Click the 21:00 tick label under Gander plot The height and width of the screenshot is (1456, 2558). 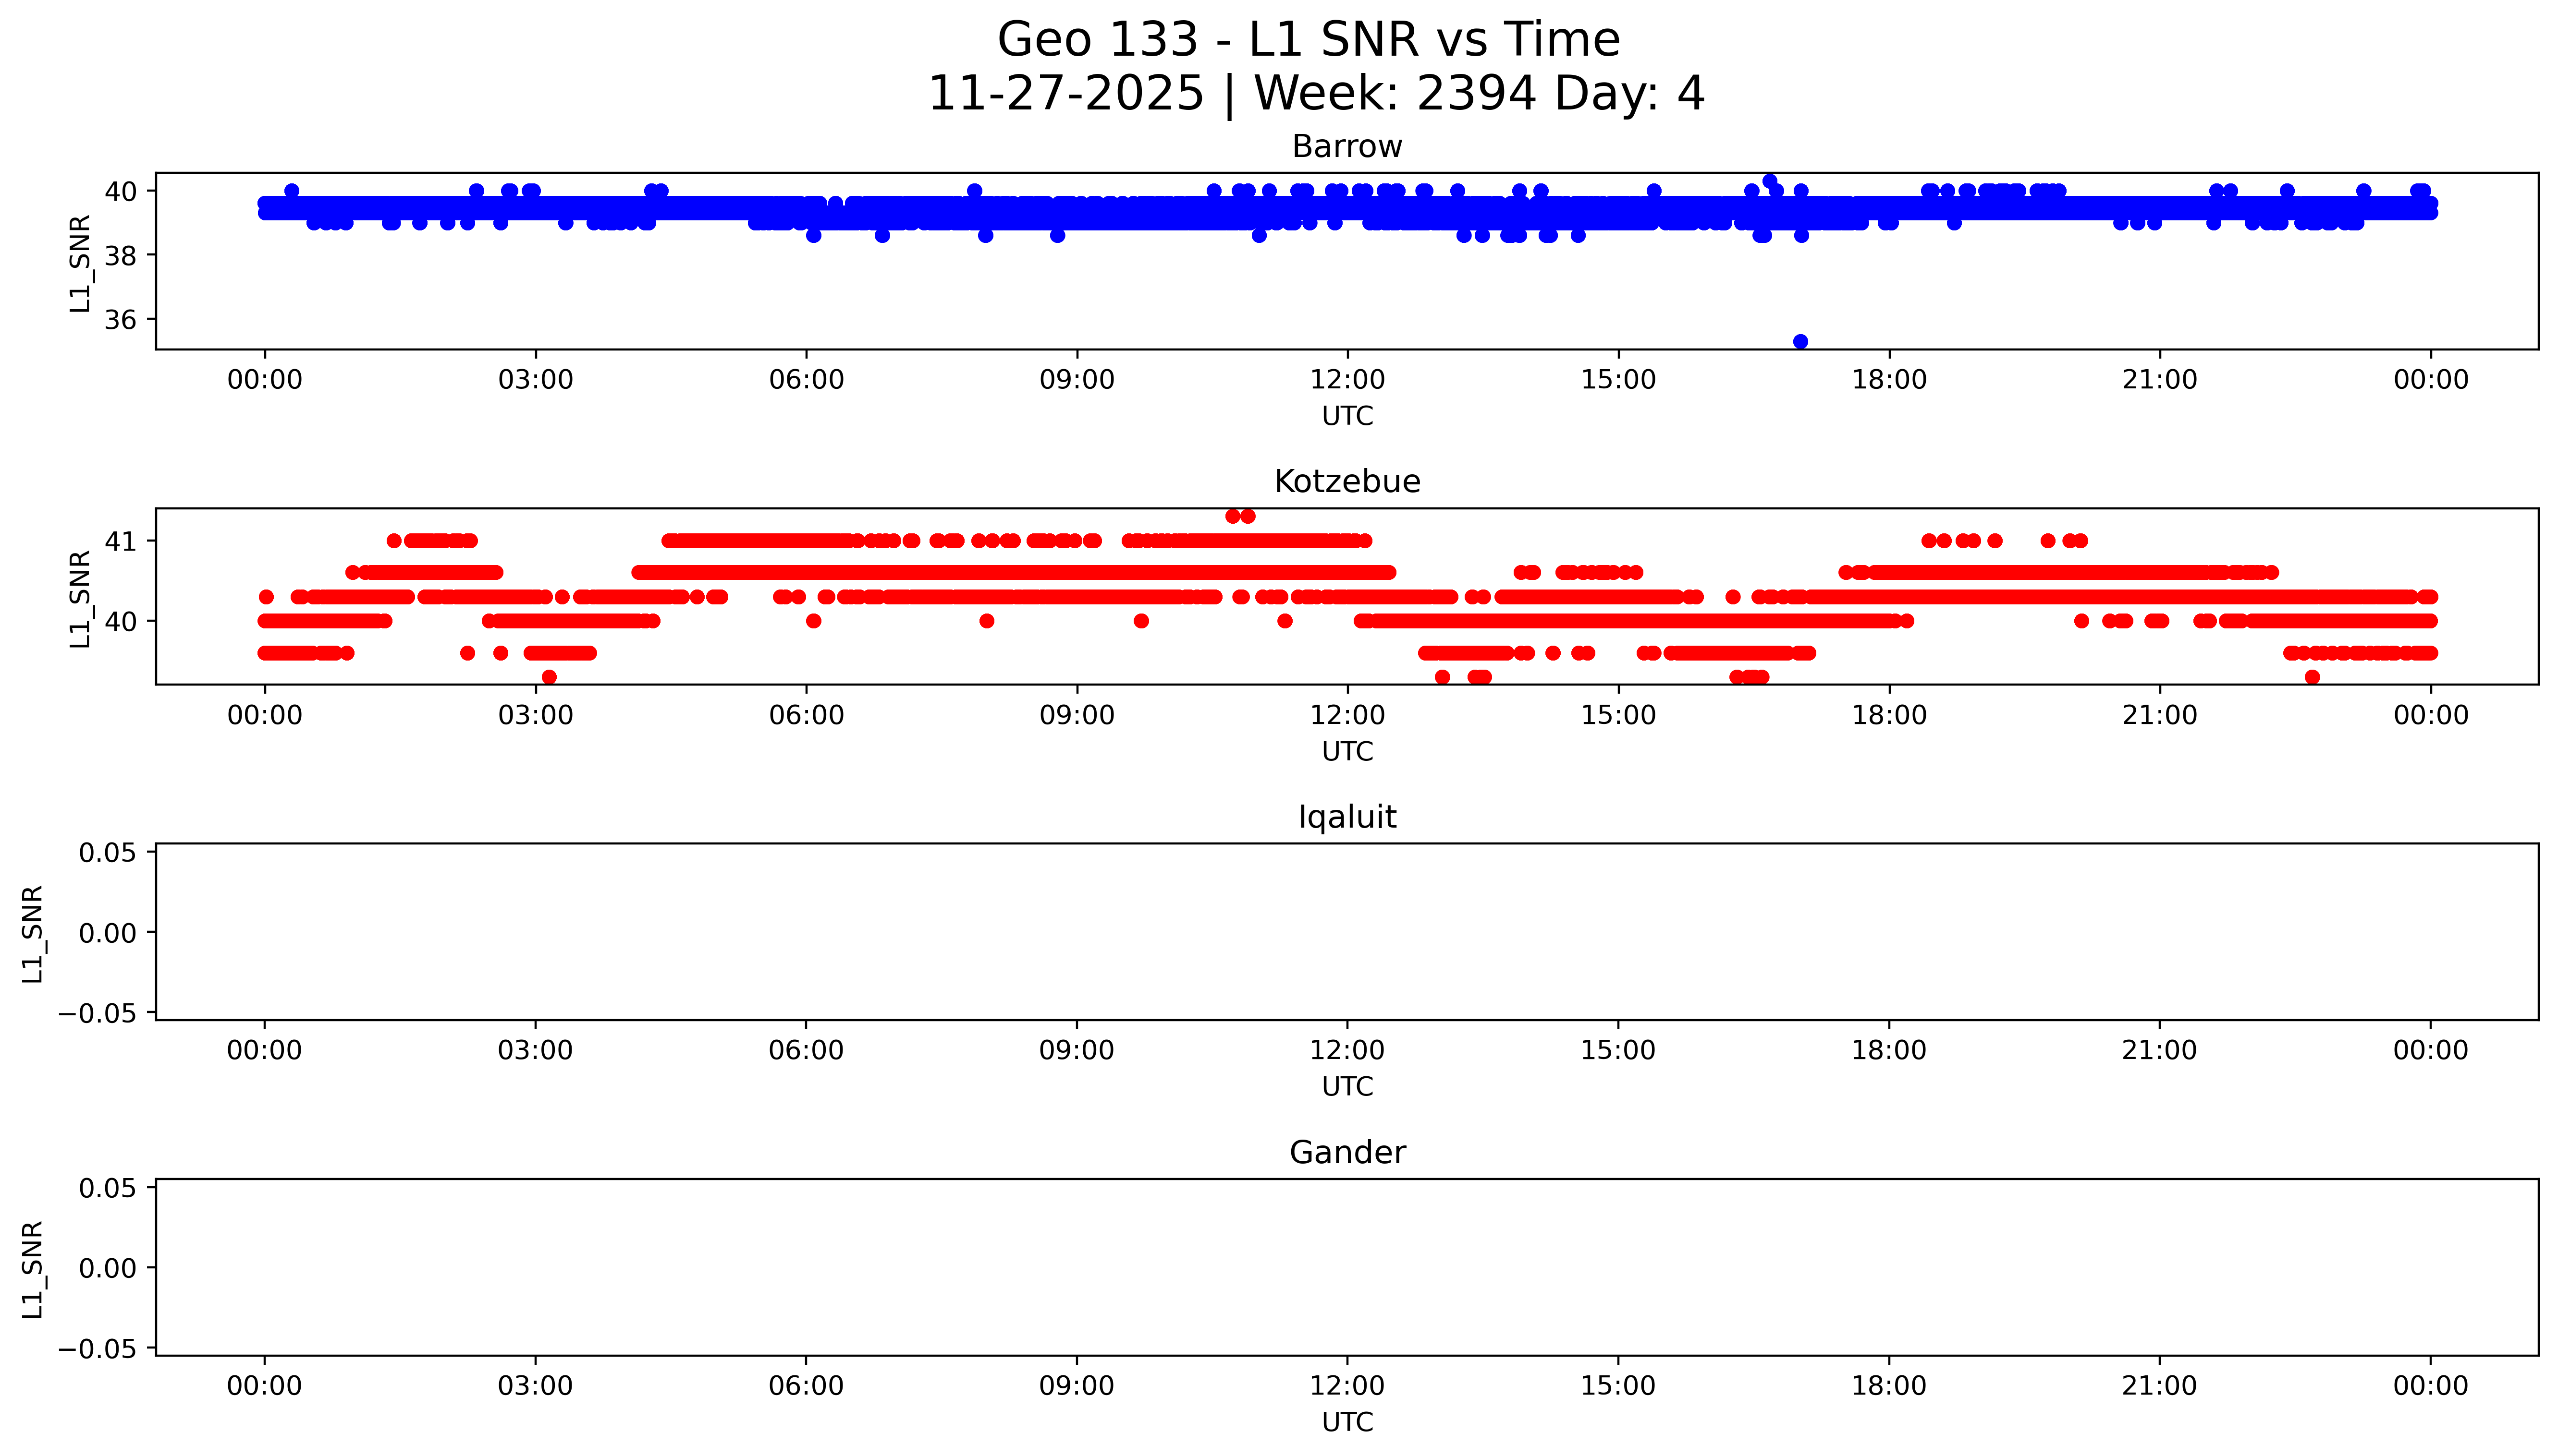2159,1386
